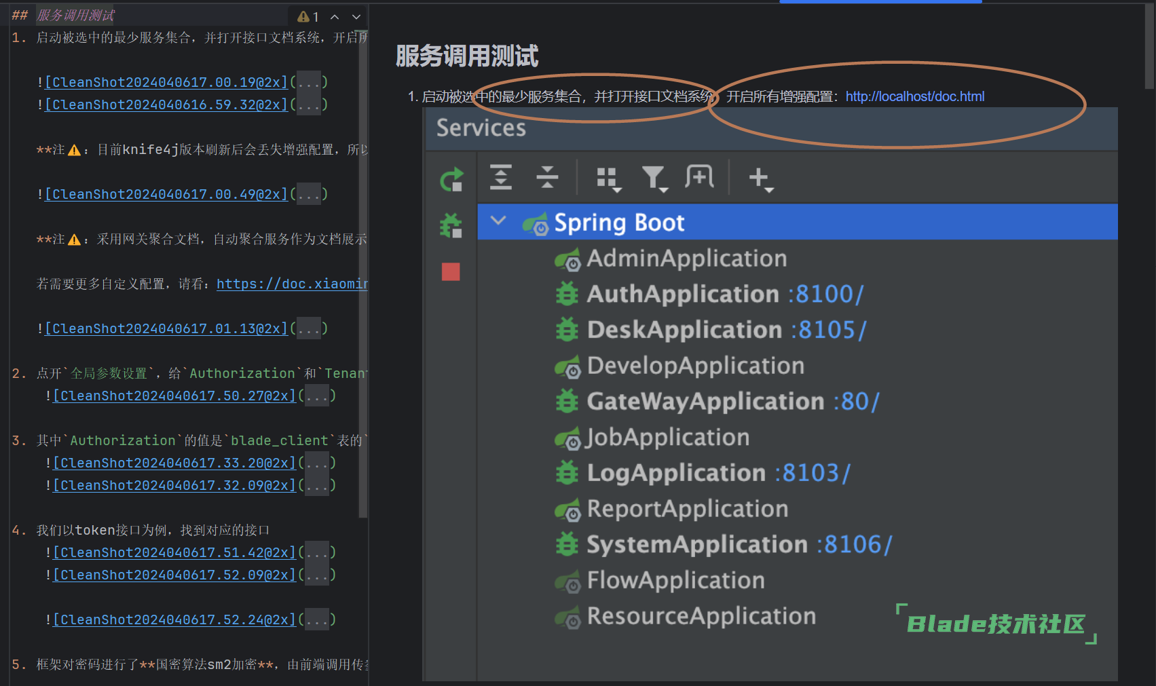Open the http://localhost/doc.html link in preview
1156x686 pixels.
point(914,96)
